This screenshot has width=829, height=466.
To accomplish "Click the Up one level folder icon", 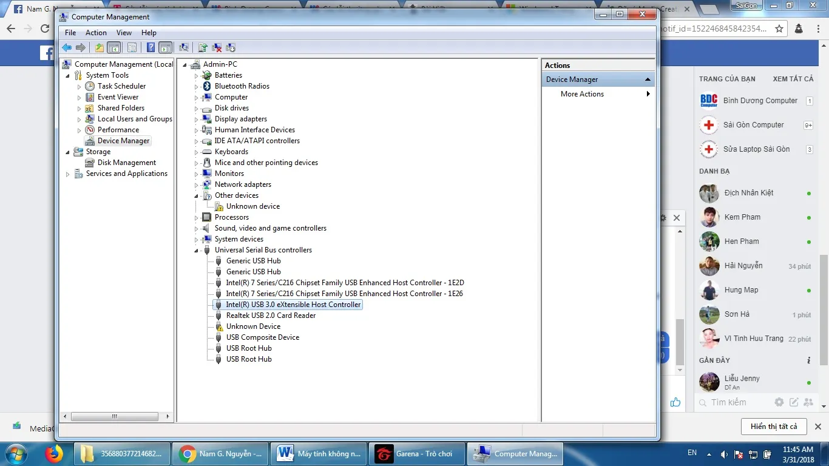I will coord(100,47).
